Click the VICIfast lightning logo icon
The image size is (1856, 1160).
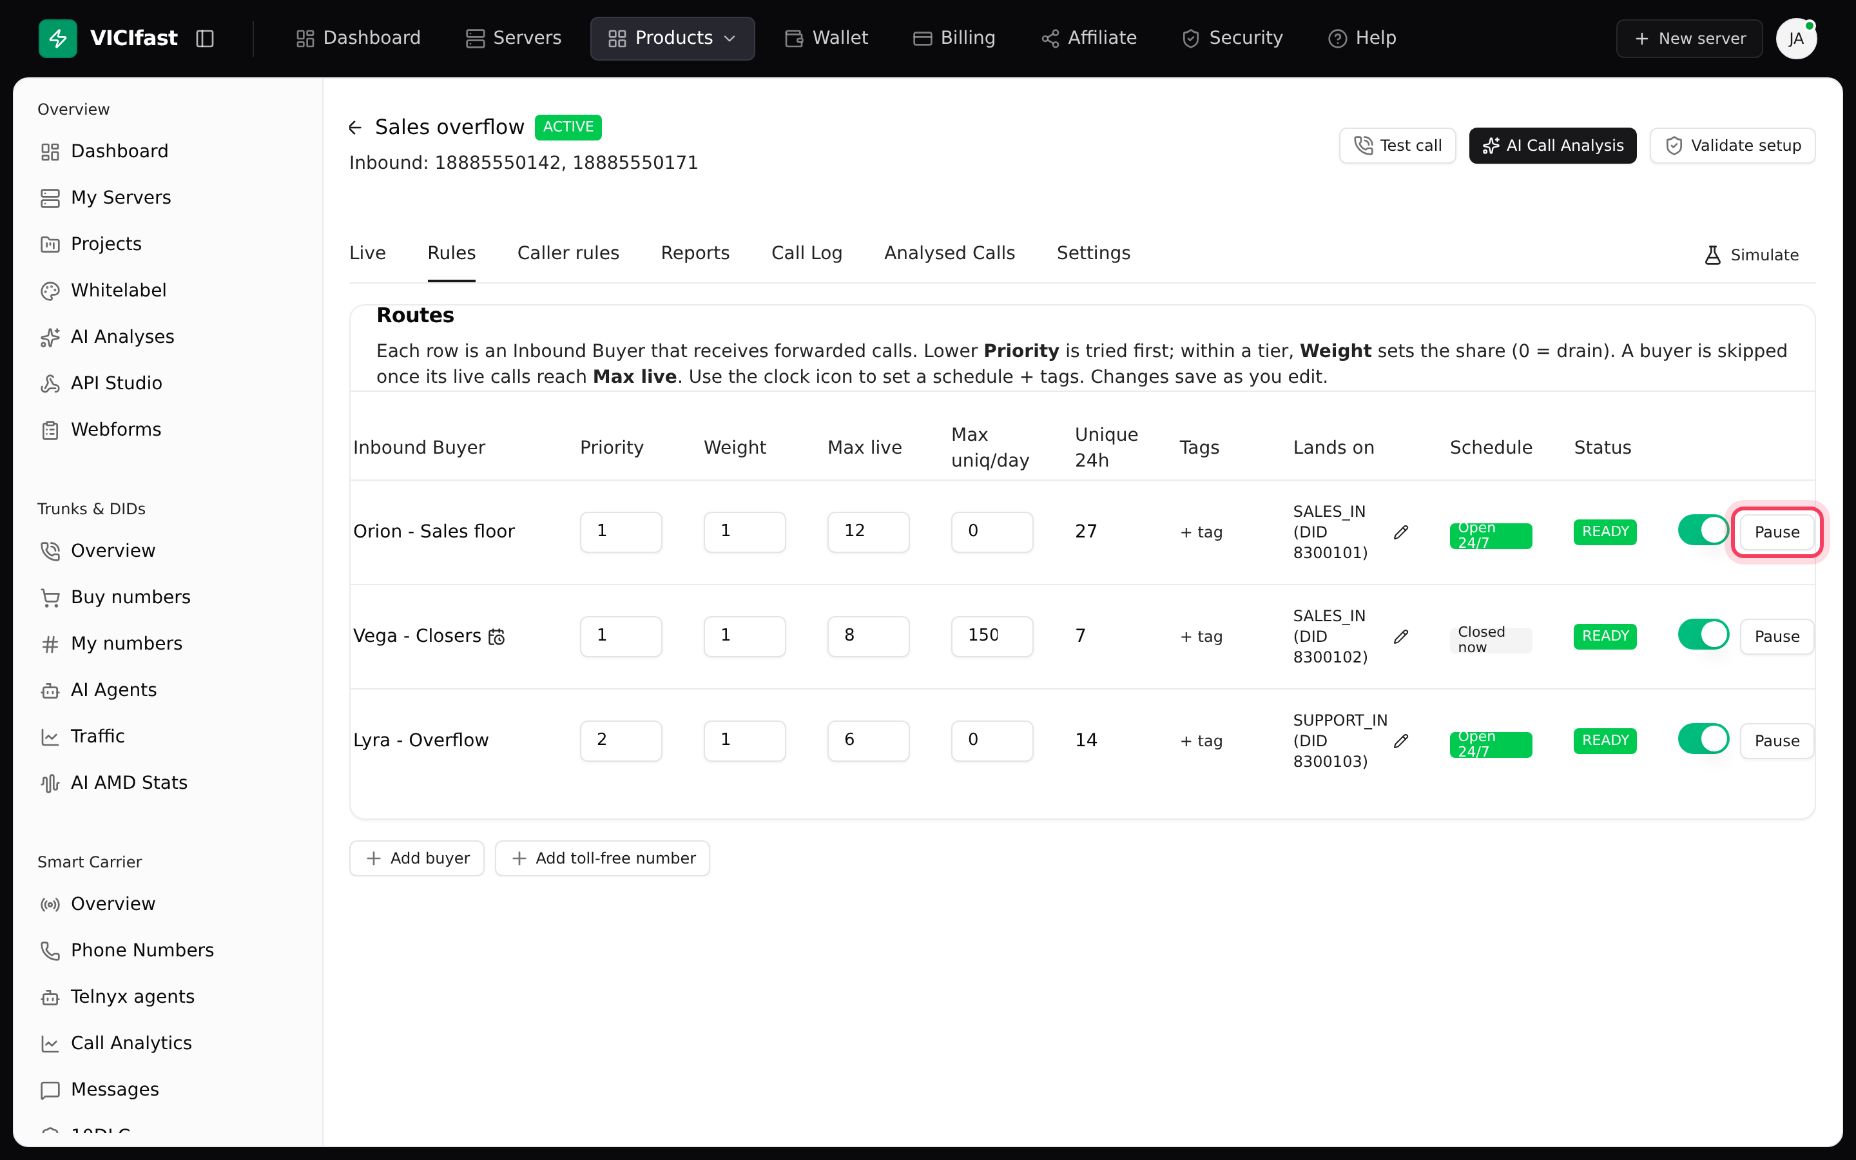(x=57, y=39)
